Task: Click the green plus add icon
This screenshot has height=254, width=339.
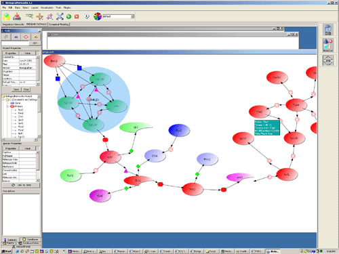Action: tap(68, 16)
